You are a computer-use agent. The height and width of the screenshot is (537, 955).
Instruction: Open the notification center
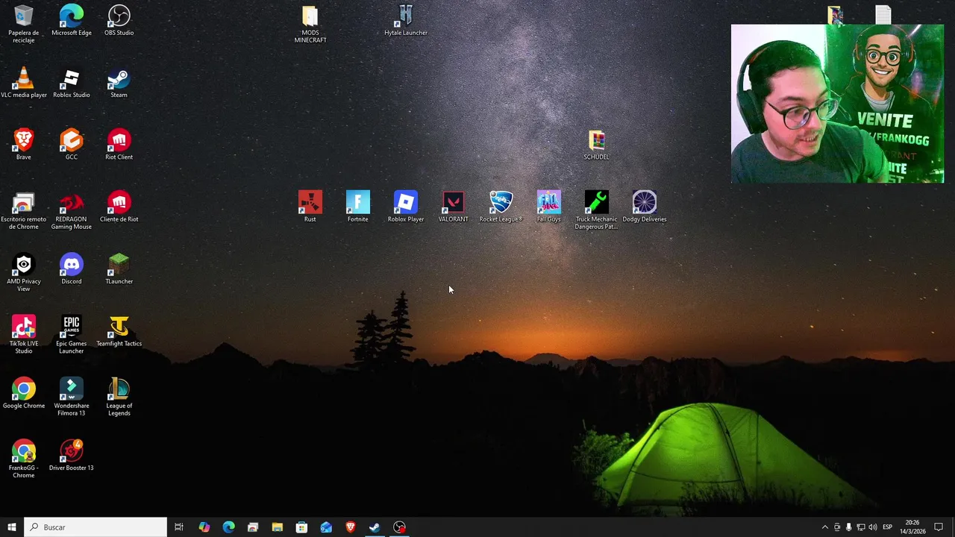point(939,527)
